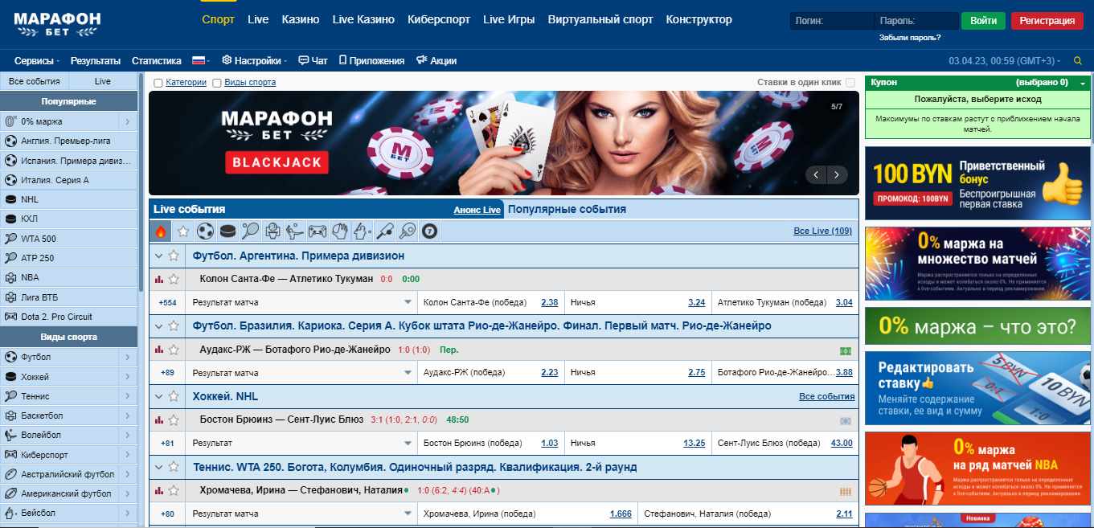This screenshot has width=1094, height=528.
Task: Filter live events by cricket bat icon
Action: click(x=385, y=231)
